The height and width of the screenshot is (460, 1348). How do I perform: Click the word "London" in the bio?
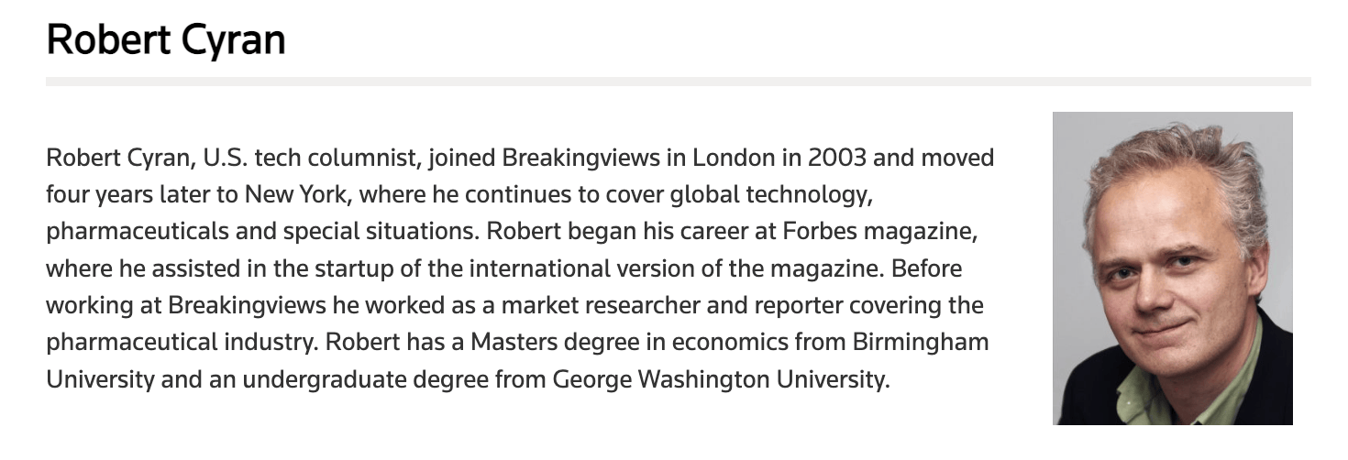pyautogui.click(x=734, y=158)
